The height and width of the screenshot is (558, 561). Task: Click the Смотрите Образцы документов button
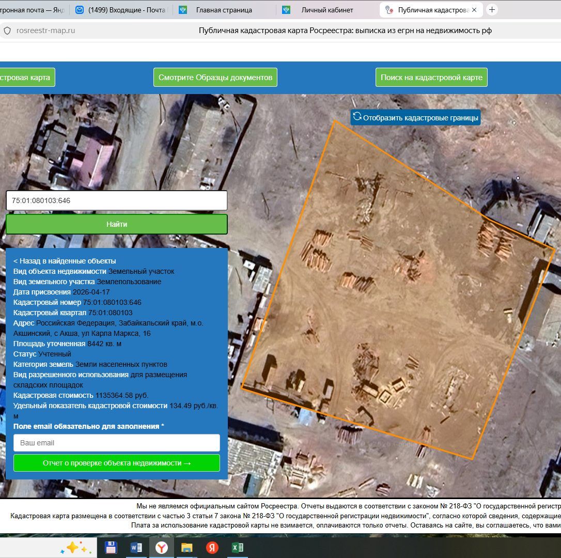pyautogui.click(x=215, y=78)
